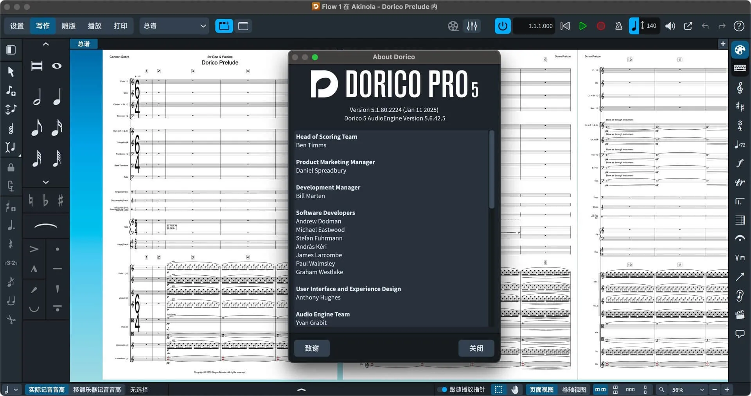Viewport: 751px width, 396px height.
Task: Toggle 跟随播放指针 follow playhead switch
Action: pos(442,389)
